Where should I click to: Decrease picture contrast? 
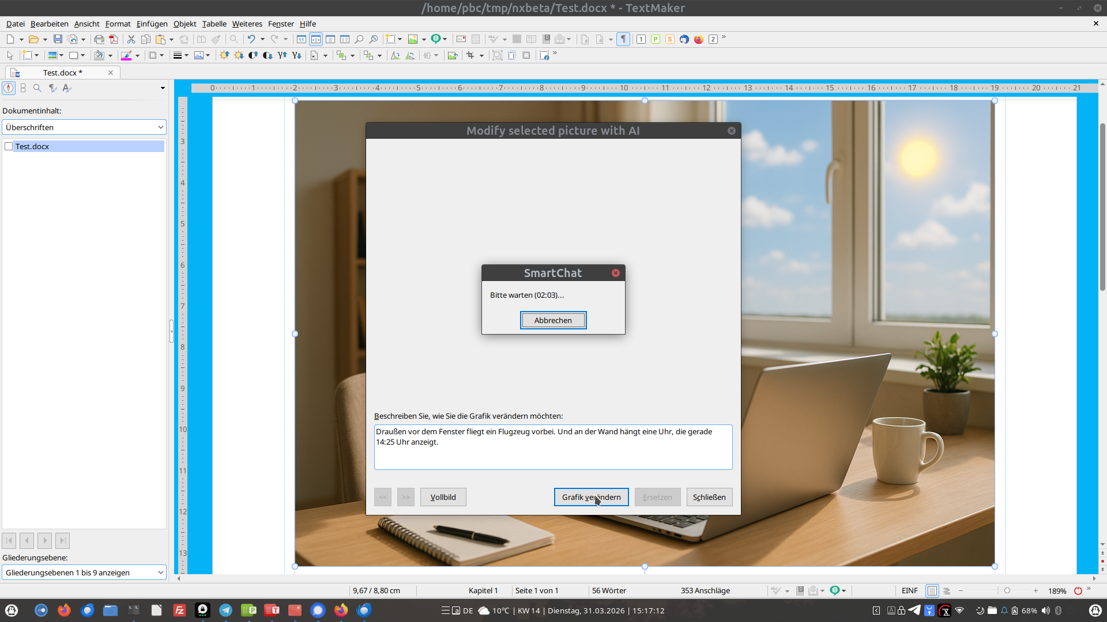point(268,55)
